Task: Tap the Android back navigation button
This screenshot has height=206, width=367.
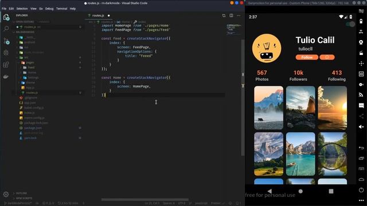Action: pyautogui.click(x=270, y=191)
